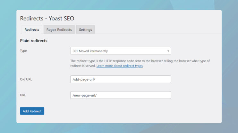Screen dimensions: 238x133
Task: Click the Type dropdown arrow icon
Action: pos(168,51)
